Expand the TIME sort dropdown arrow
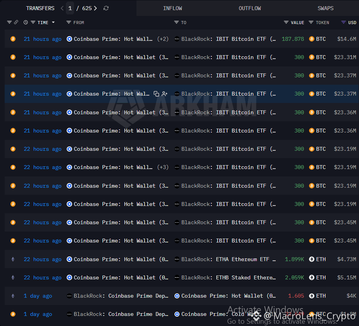The width and height of the screenshot is (359, 326). pyautogui.click(x=54, y=22)
